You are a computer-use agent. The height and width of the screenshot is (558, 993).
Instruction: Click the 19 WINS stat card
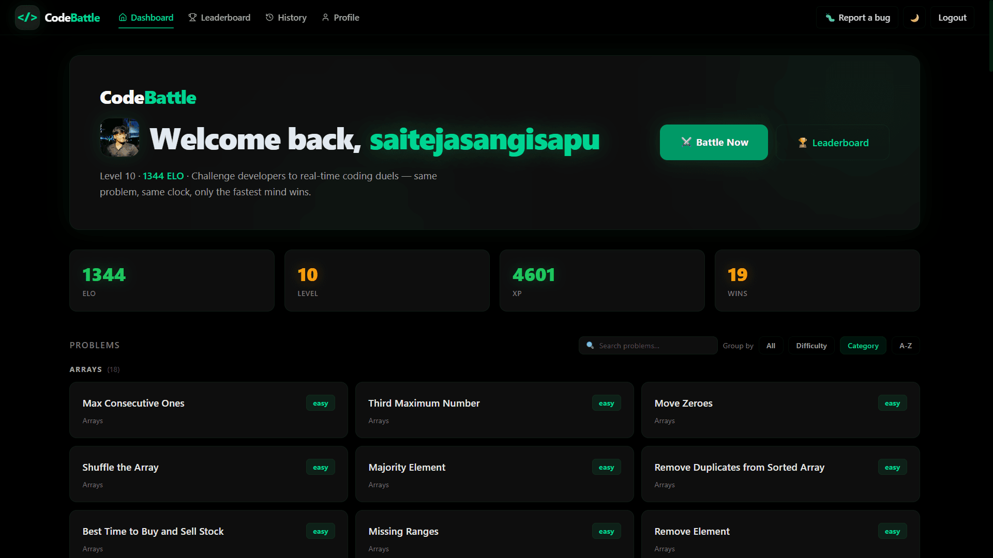pyautogui.click(x=817, y=281)
